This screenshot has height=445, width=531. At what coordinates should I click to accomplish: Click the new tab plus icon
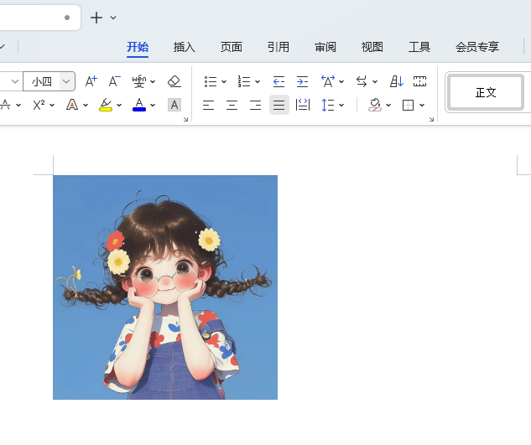[x=96, y=18]
